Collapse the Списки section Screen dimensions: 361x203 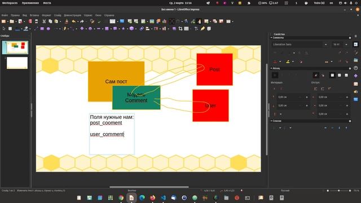(x=271, y=121)
